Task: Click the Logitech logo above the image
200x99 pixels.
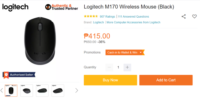Action: pyautogui.click(x=15, y=7)
